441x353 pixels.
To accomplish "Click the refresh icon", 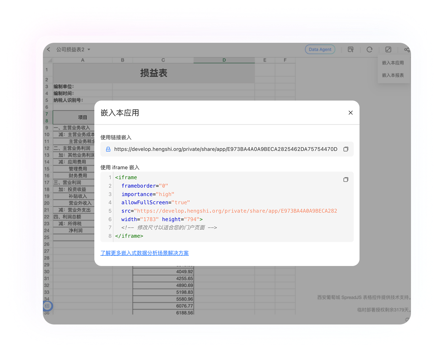I will 370,50.
